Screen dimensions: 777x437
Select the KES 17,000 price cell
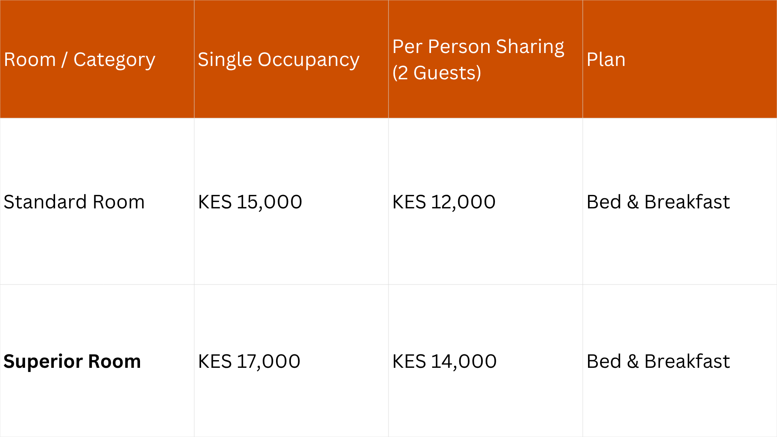(x=249, y=361)
